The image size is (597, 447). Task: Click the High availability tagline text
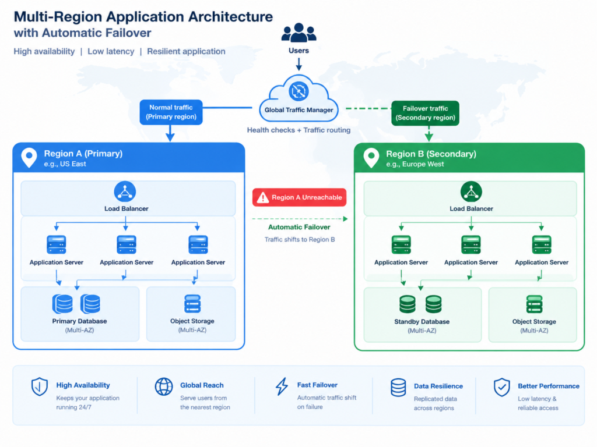[44, 51]
